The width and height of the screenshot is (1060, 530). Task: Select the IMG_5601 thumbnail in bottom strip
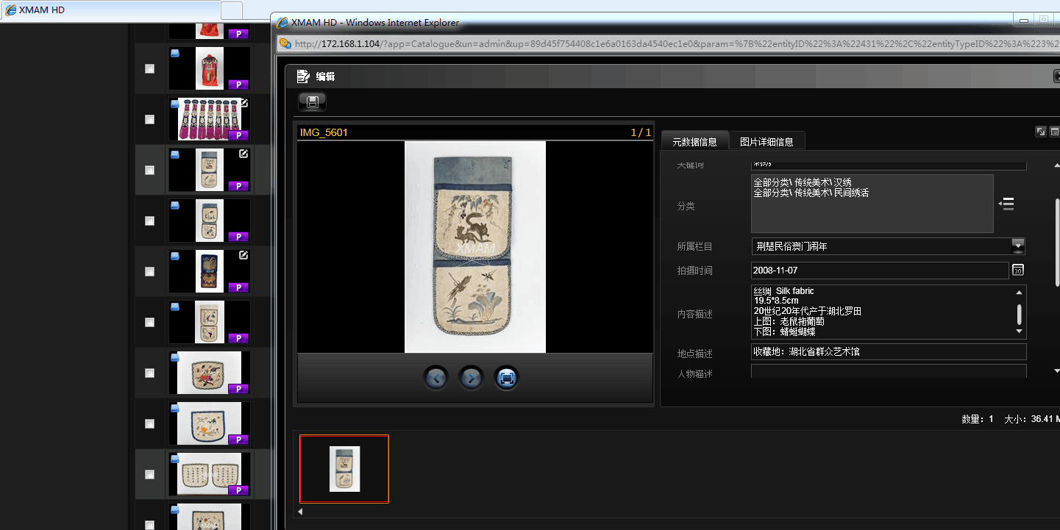pyautogui.click(x=344, y=469)
